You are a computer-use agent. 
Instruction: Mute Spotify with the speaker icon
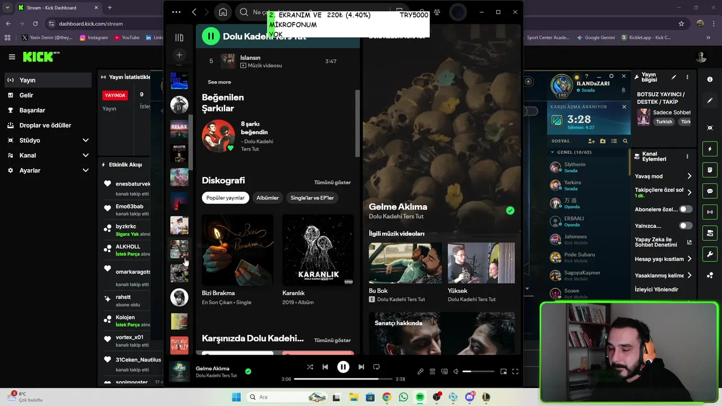(456, 372)
